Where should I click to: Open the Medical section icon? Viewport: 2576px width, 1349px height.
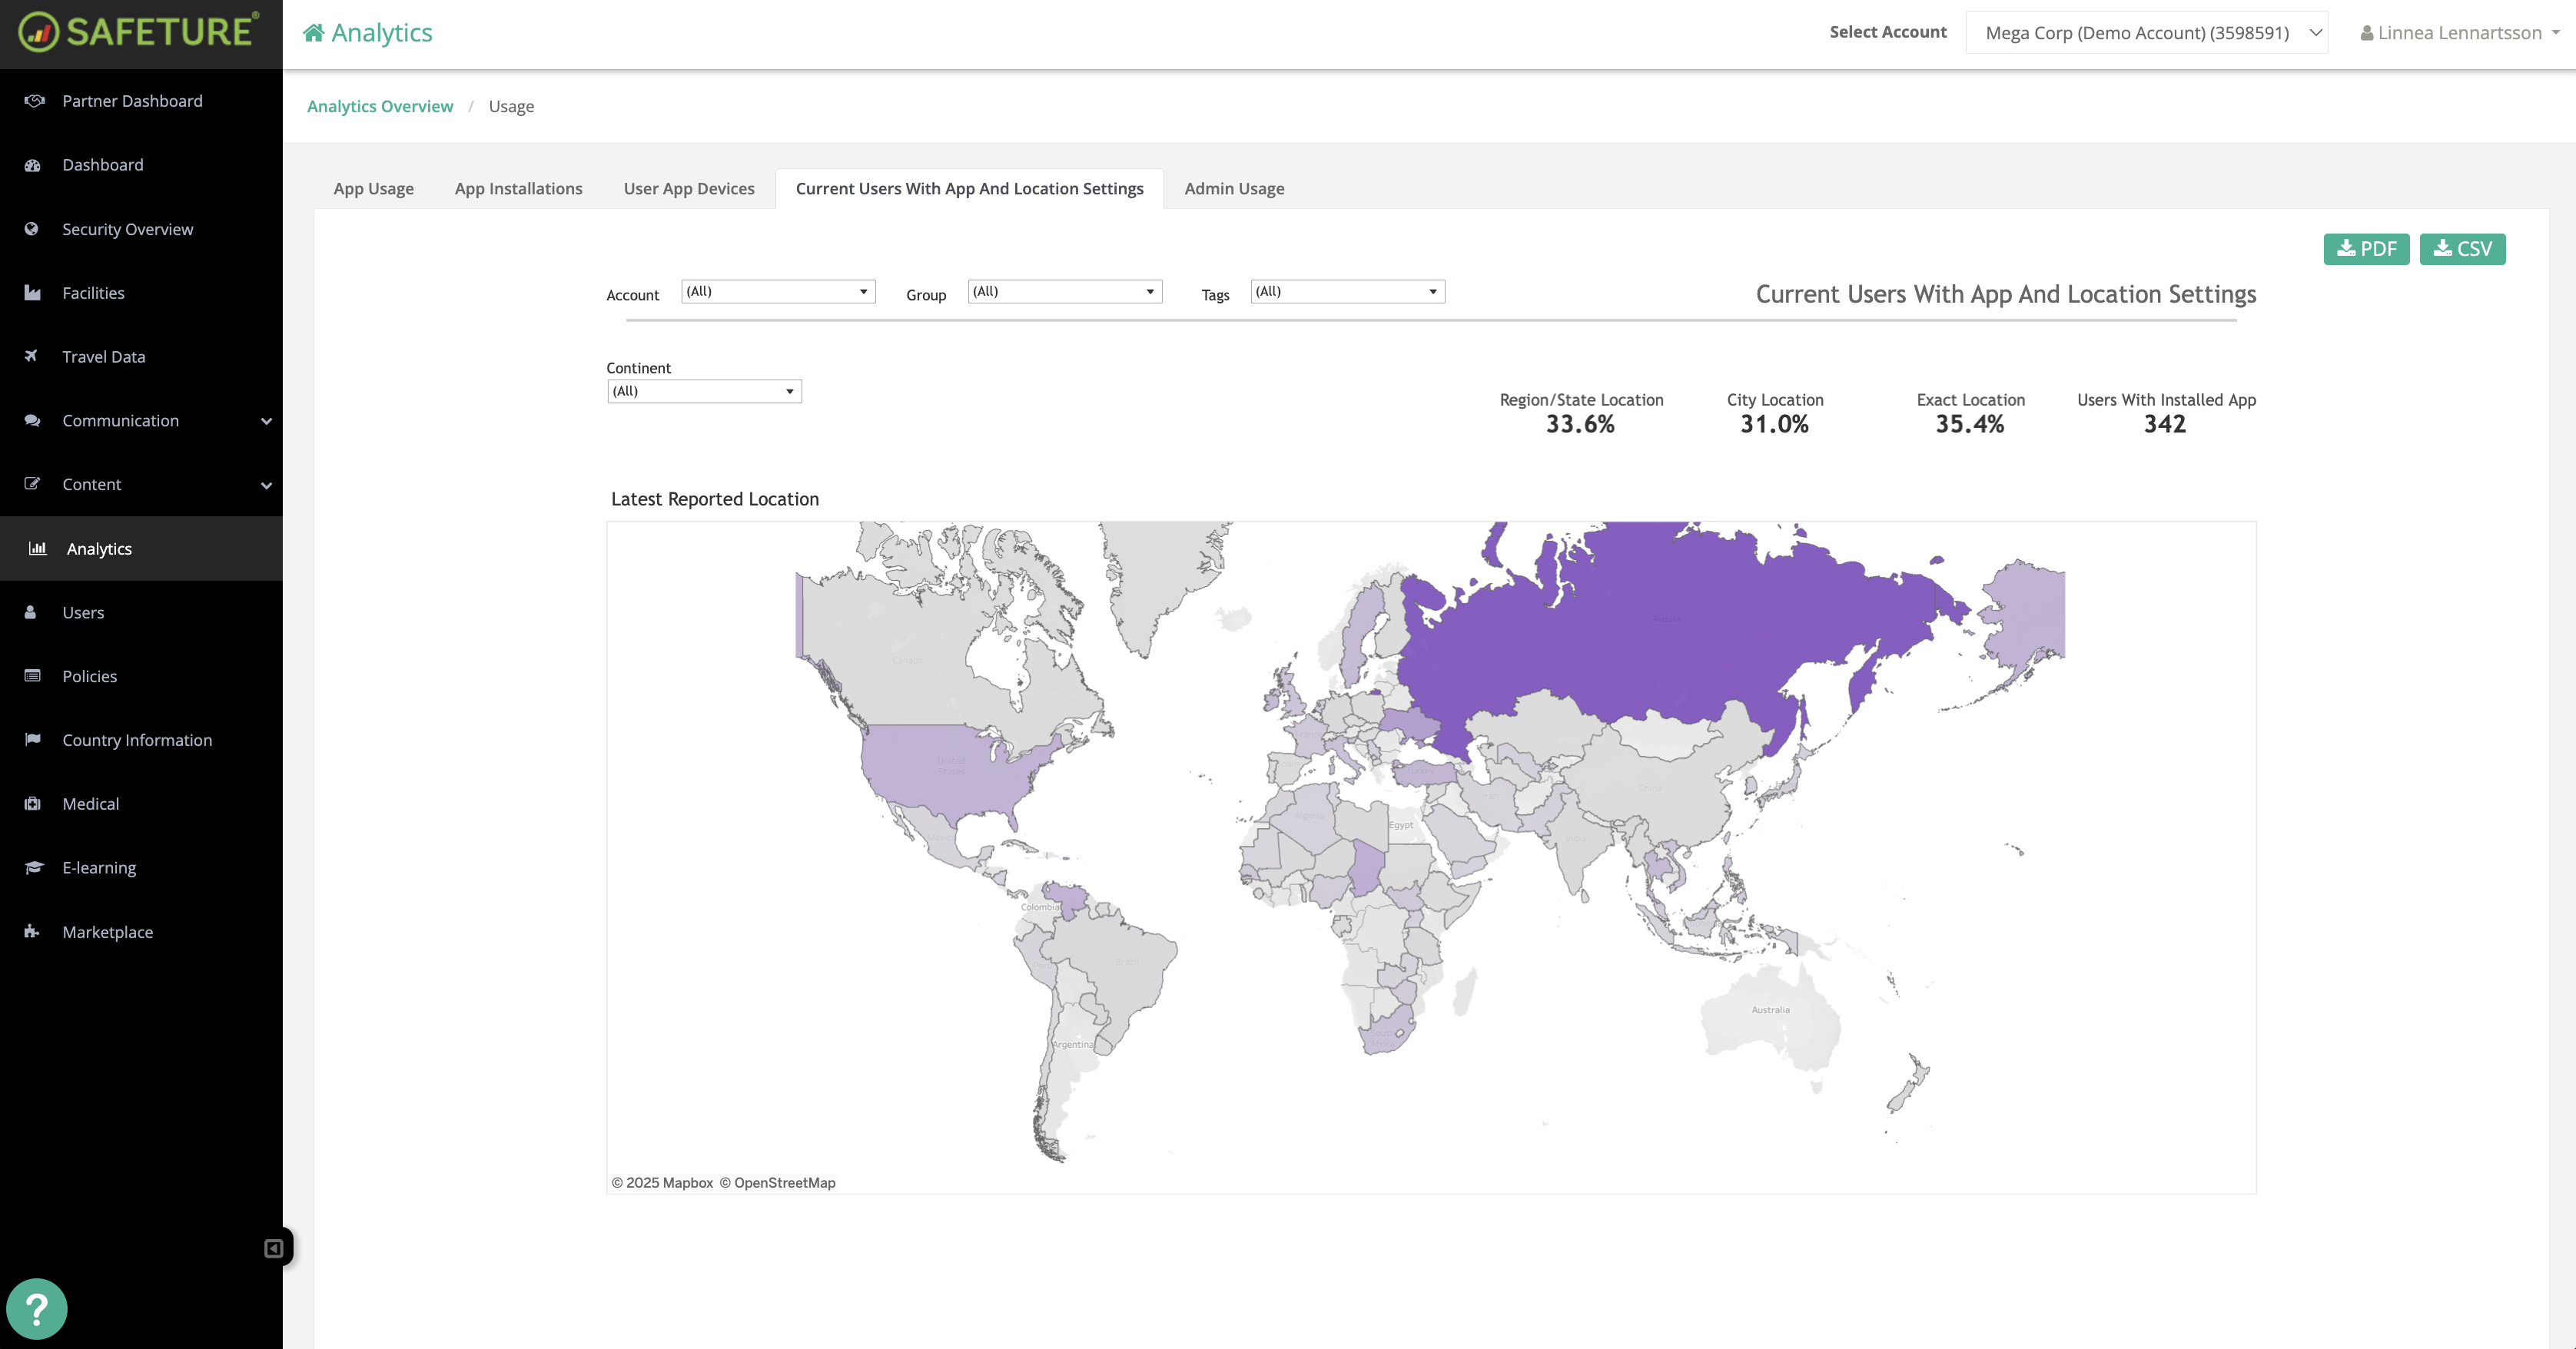(33, 803)
